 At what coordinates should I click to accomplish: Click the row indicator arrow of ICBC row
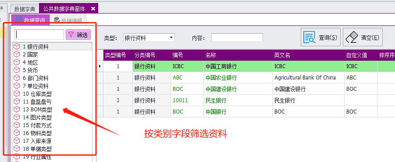(100, 66)
